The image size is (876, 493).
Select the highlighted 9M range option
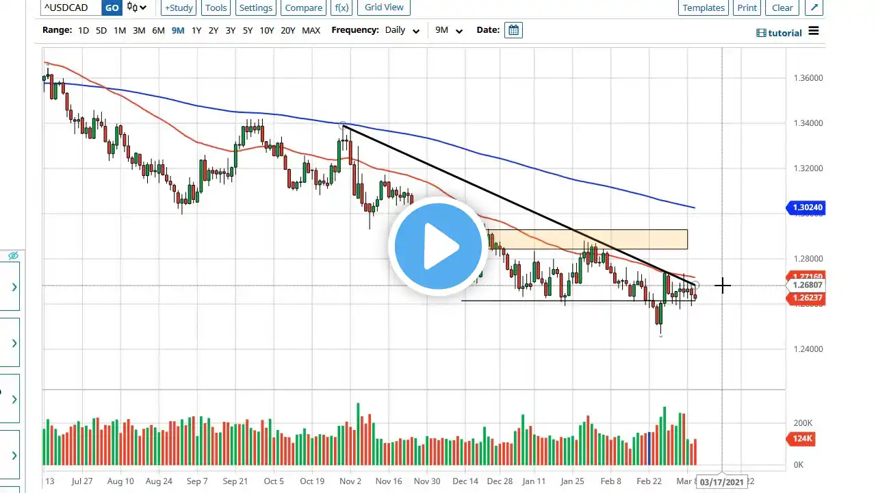(178, 30)
